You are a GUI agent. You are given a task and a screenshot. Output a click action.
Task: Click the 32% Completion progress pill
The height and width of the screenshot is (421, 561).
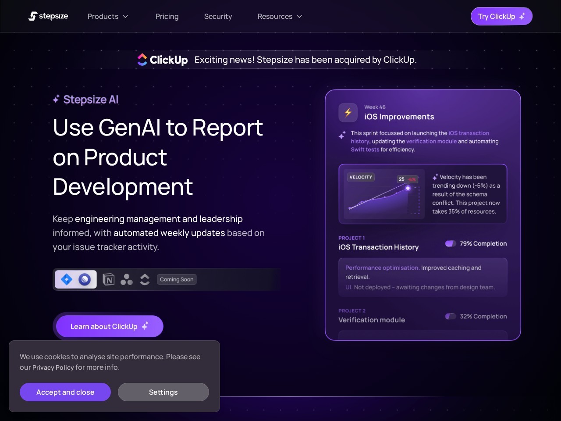coord(451,316)
